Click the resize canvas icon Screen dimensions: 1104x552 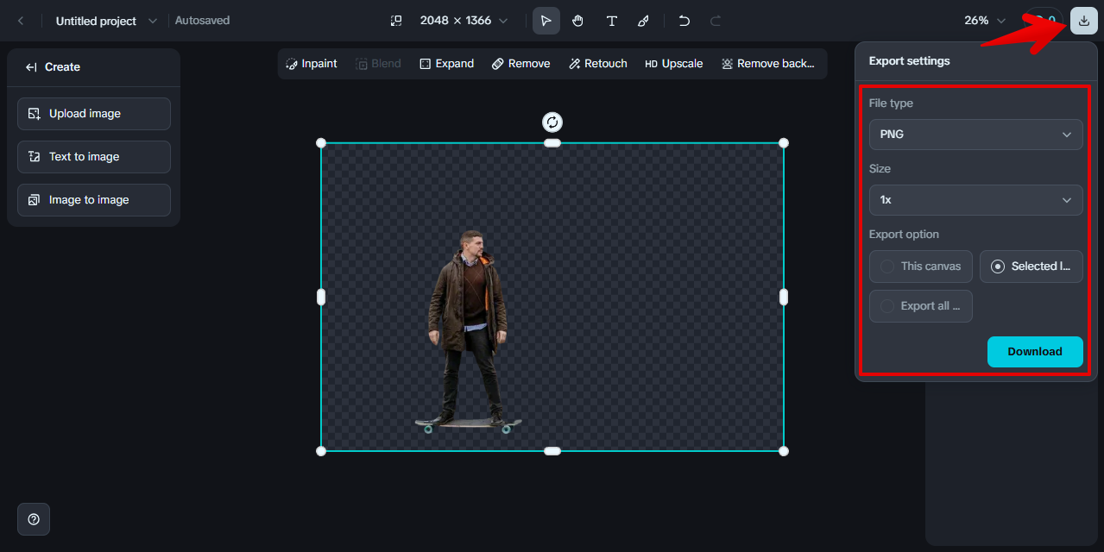coord(396,21)
